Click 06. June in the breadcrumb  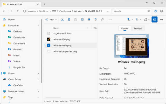78,11
